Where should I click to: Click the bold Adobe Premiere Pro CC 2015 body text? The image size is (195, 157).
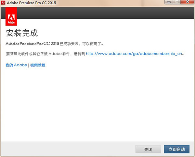pos(32,43)
